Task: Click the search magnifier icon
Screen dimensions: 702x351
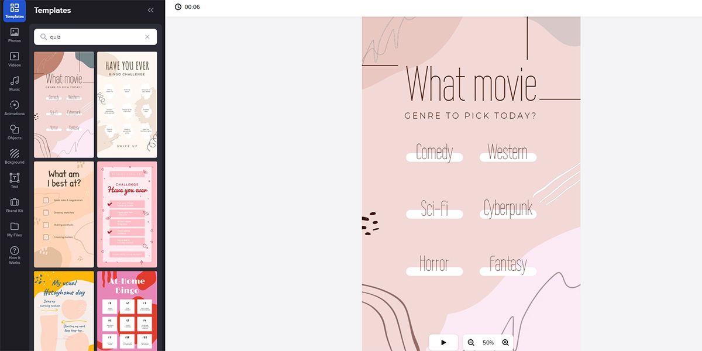Action: click(x=43, y=37)
